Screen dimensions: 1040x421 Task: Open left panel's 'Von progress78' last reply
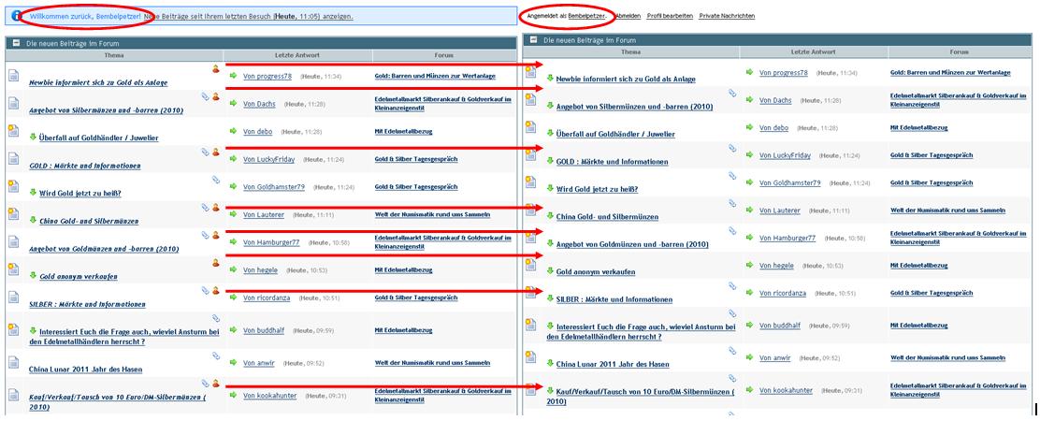pyautogui.click(x=267, y=76)
